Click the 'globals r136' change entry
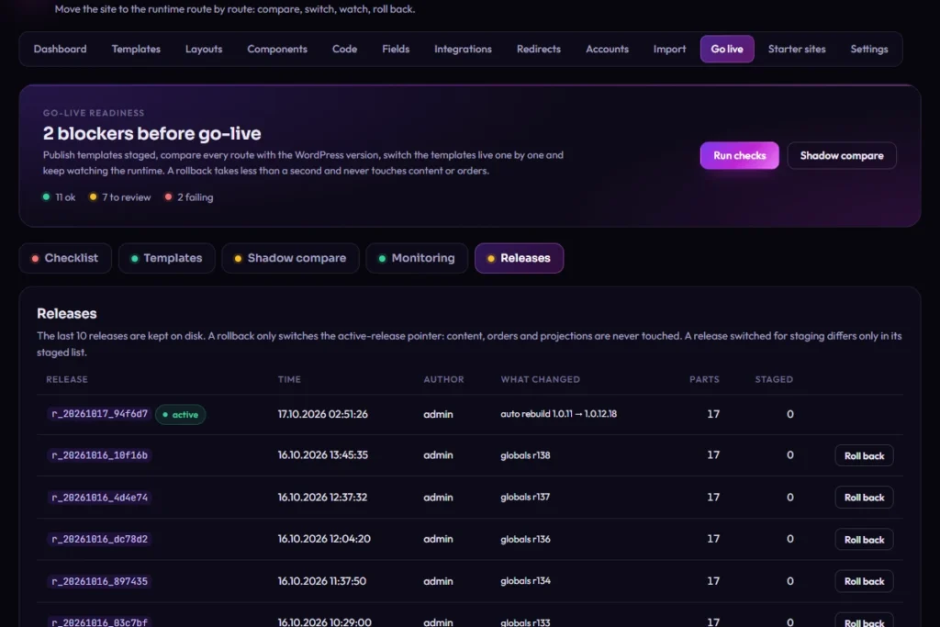The image size is (940, 627). (x=525, y=540)
